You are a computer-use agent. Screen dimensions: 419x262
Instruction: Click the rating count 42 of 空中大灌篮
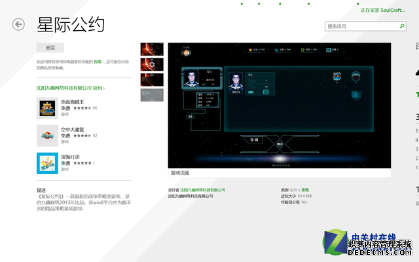[95, 136]
